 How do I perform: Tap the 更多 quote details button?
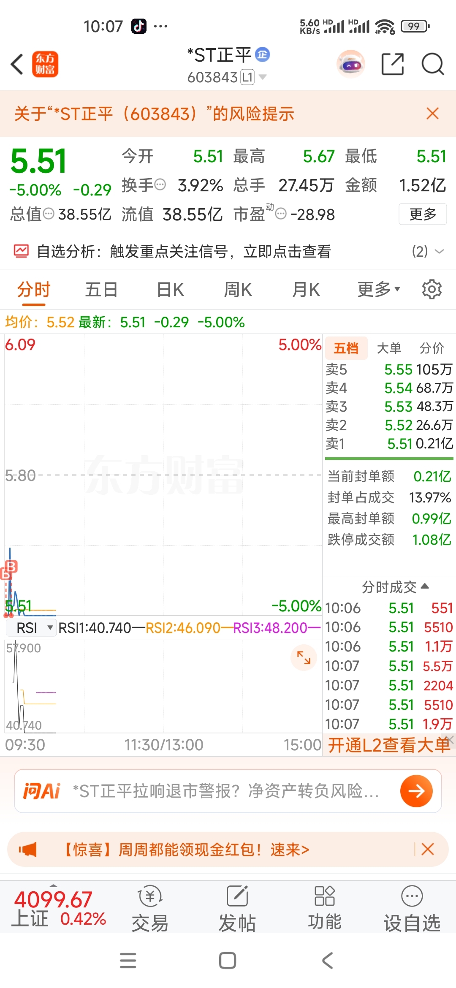coord(423,214)
